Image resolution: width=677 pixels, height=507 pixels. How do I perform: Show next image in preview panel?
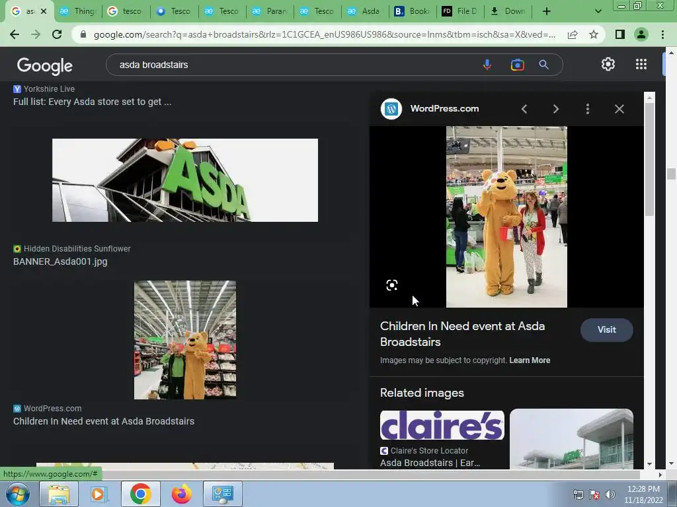pyautogui.click(x=555, y=109)
